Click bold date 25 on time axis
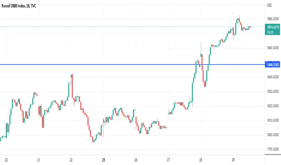Screen dimensions: 281x165 (103, 160)
